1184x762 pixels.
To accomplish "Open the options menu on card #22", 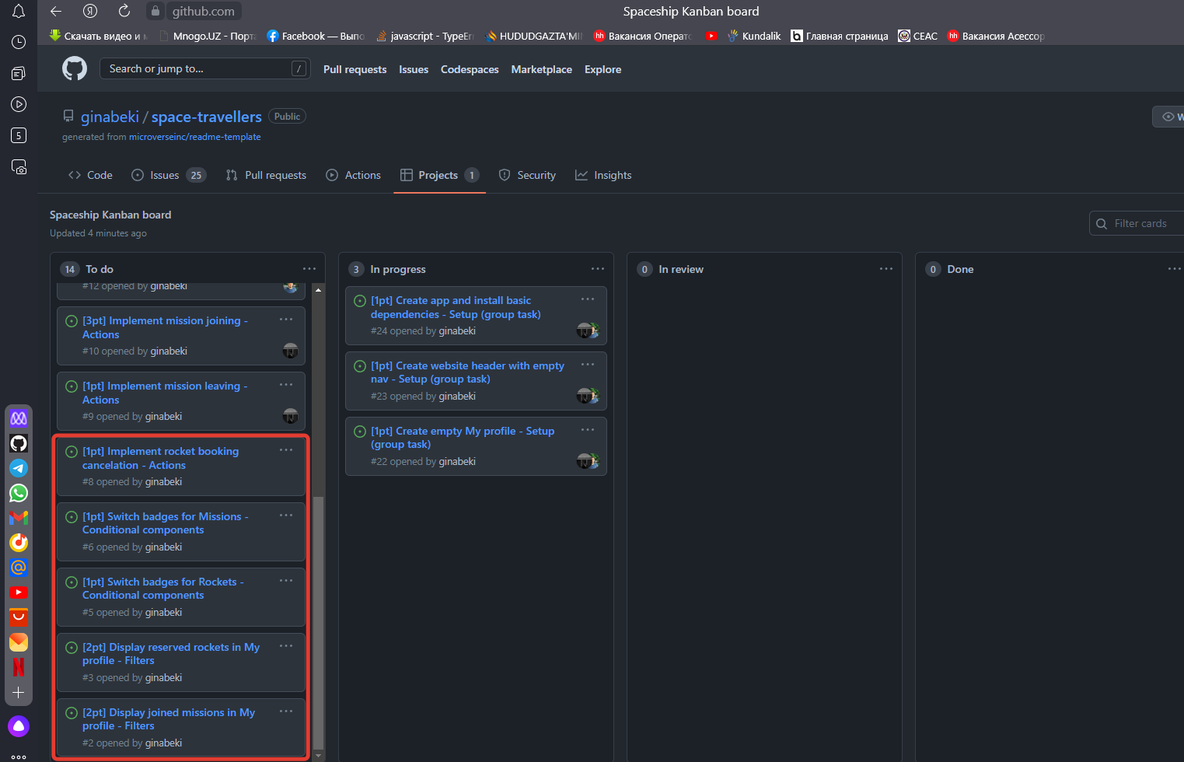I will (587, 428).
